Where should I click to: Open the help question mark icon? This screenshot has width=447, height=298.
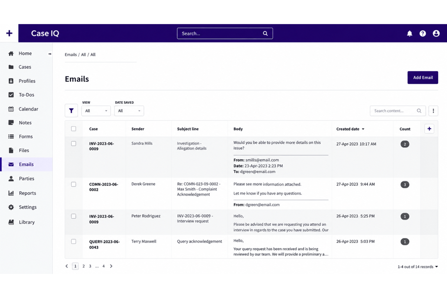[423, 34]
